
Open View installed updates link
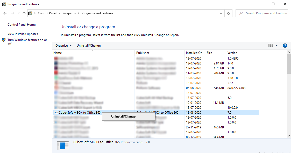(x=23, y=34)
